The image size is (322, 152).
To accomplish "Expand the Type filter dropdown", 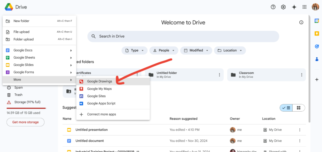I will [134, 50].
